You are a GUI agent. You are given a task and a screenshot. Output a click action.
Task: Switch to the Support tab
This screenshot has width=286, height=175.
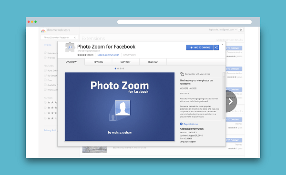125,62
